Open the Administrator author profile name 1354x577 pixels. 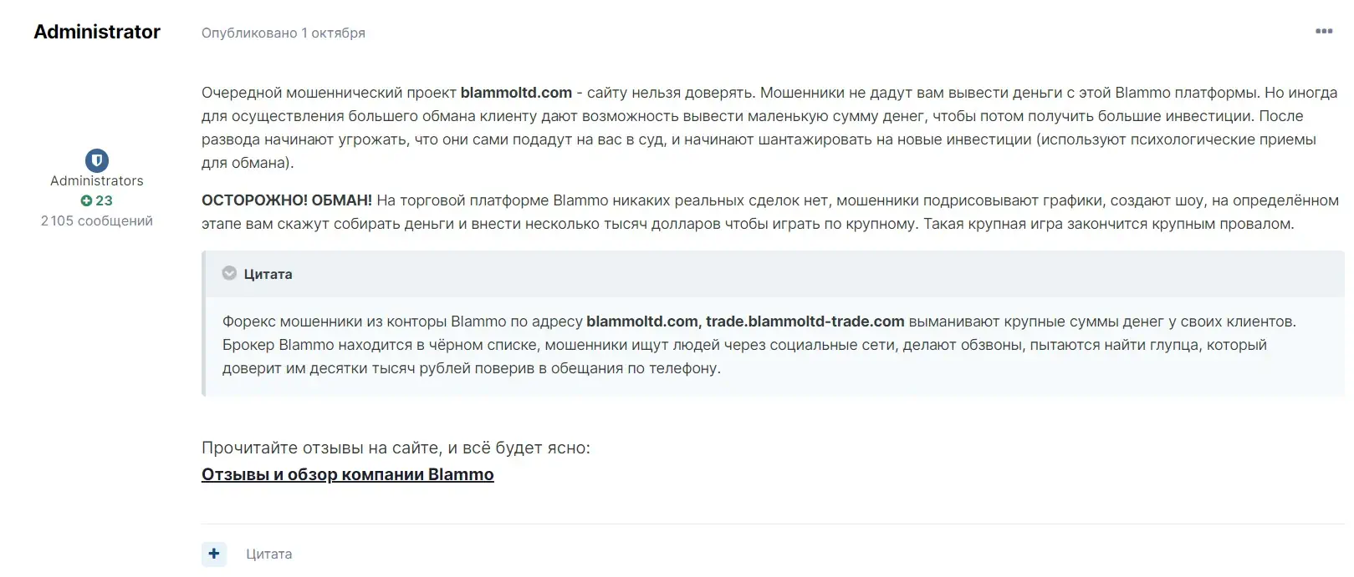[97, 32]
